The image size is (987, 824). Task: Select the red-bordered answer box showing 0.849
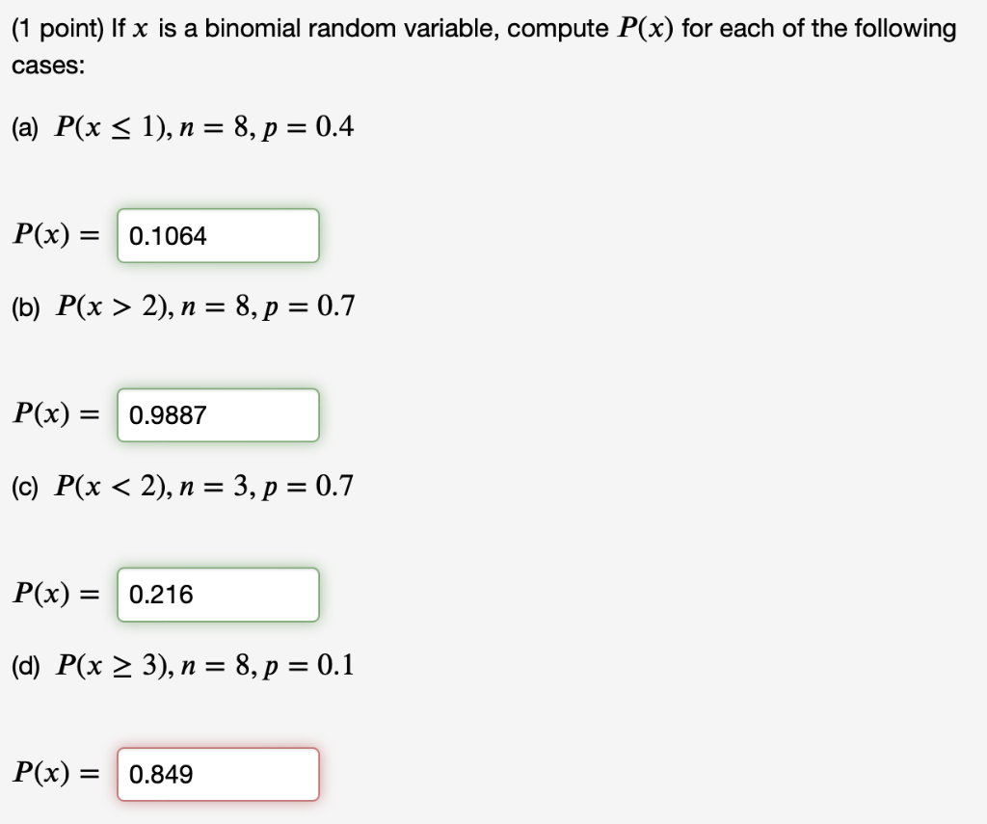tap(217, 774)
